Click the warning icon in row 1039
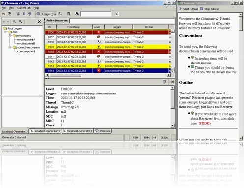Image resolution: width=244 pixels, height=188 pixels. click(99, 47)
